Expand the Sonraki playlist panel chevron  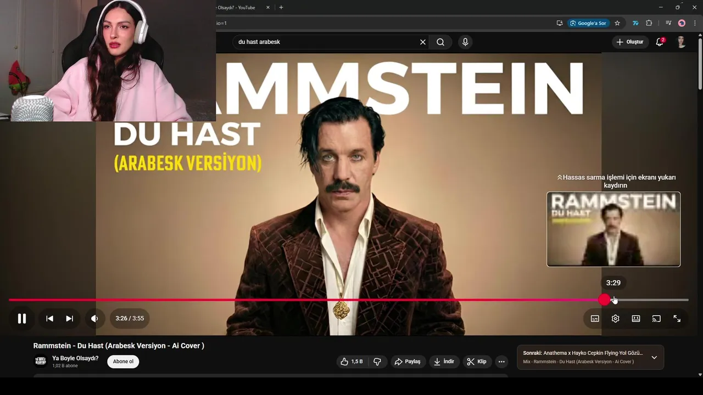click(654, 357)
